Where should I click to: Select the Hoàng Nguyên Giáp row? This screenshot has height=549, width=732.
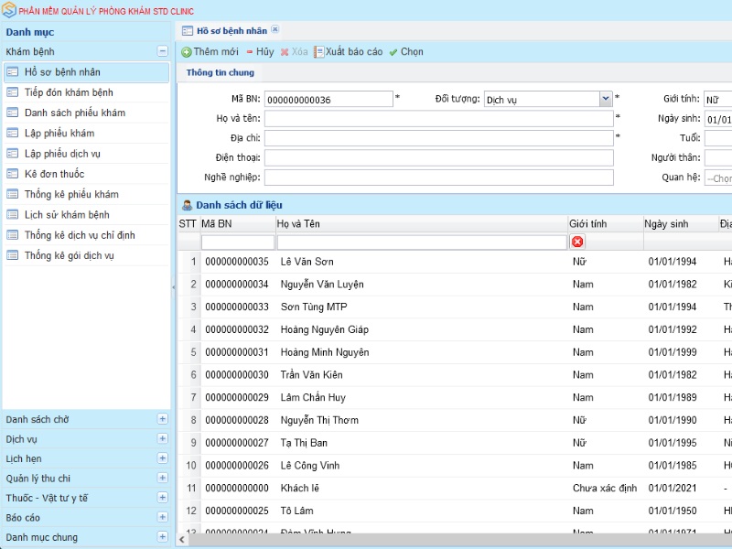click(455, 329)
